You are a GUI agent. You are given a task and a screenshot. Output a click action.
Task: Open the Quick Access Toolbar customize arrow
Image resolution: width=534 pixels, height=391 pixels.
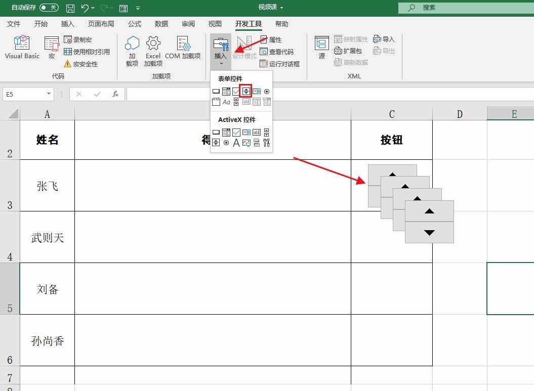coord(138,8)
